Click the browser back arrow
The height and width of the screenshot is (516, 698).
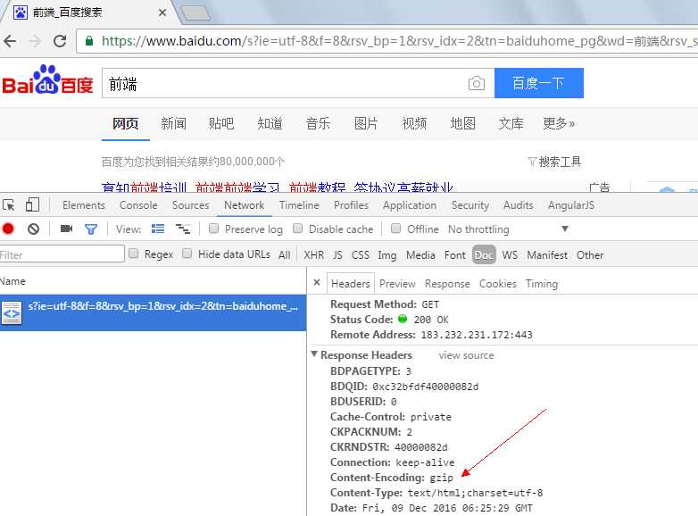point(10,41)
